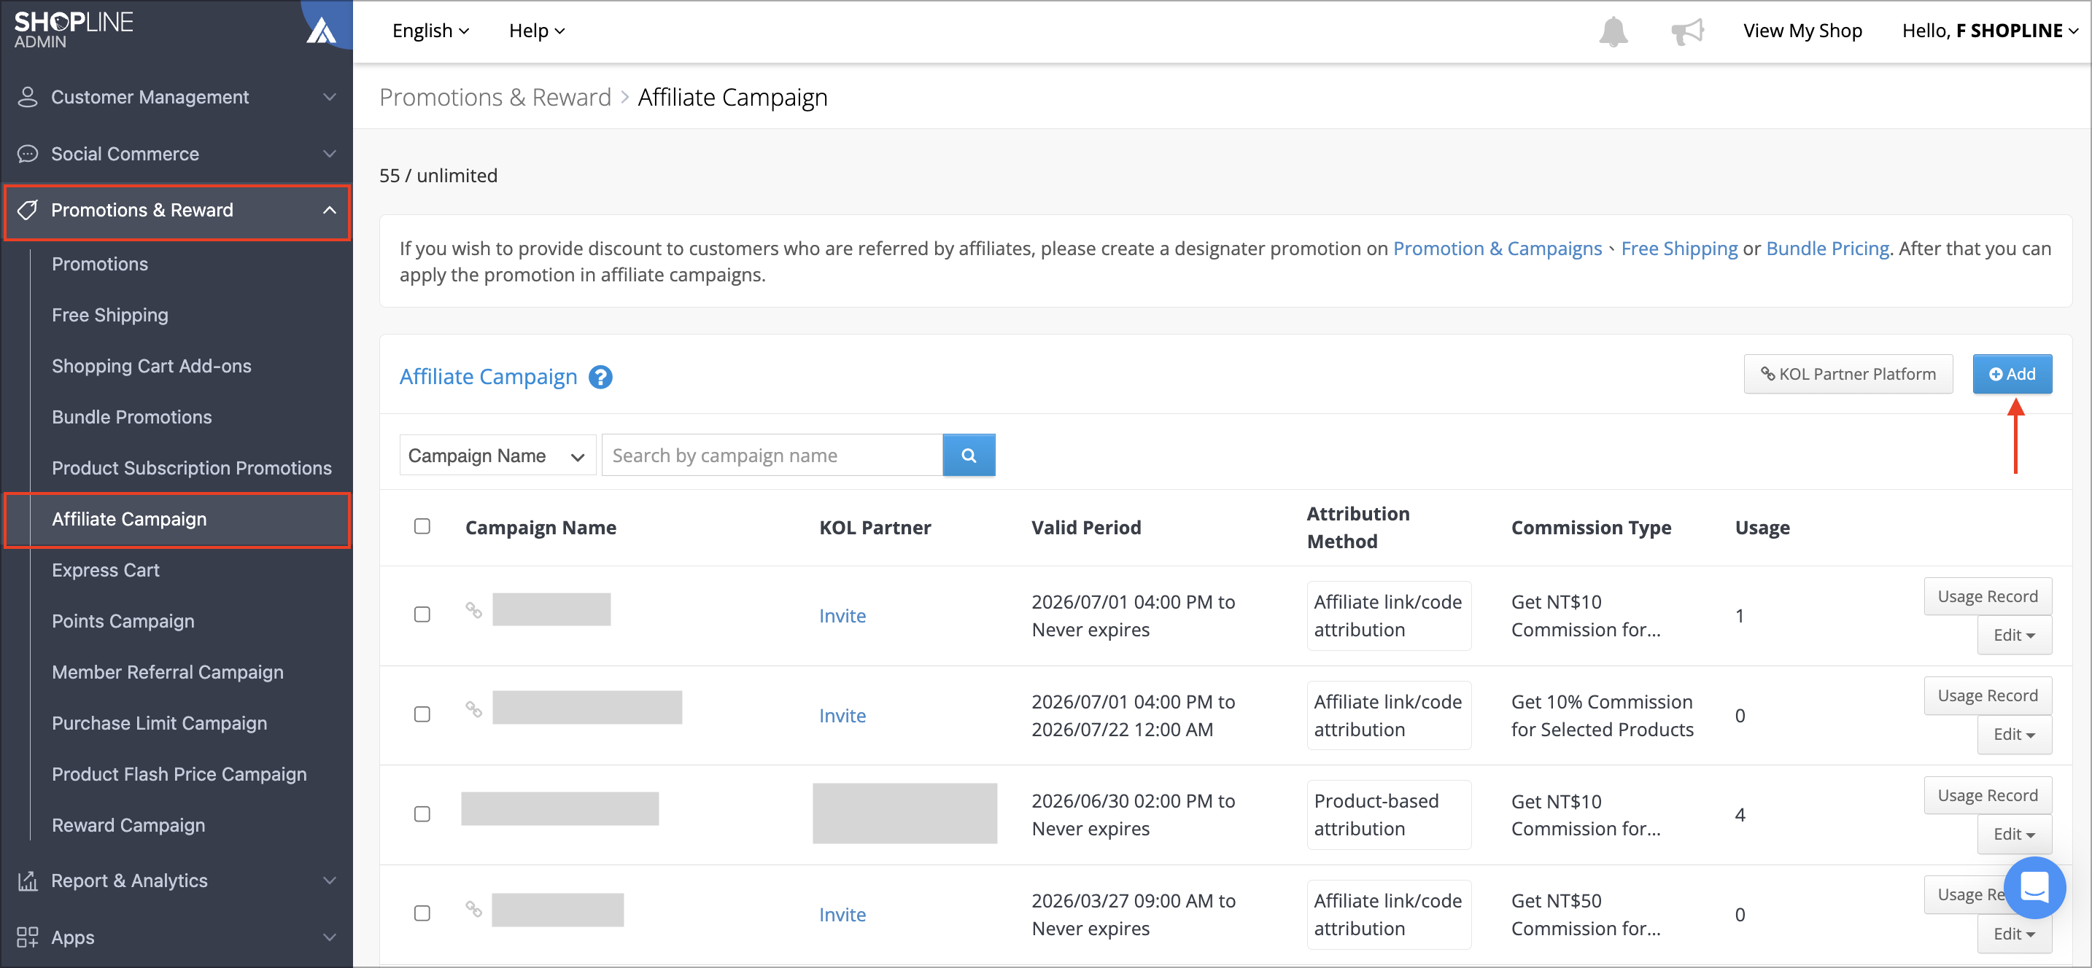Check the first campaign row with usage 1
The height and width of the screenshot is (968, 2092).
[x=422, y=614]
